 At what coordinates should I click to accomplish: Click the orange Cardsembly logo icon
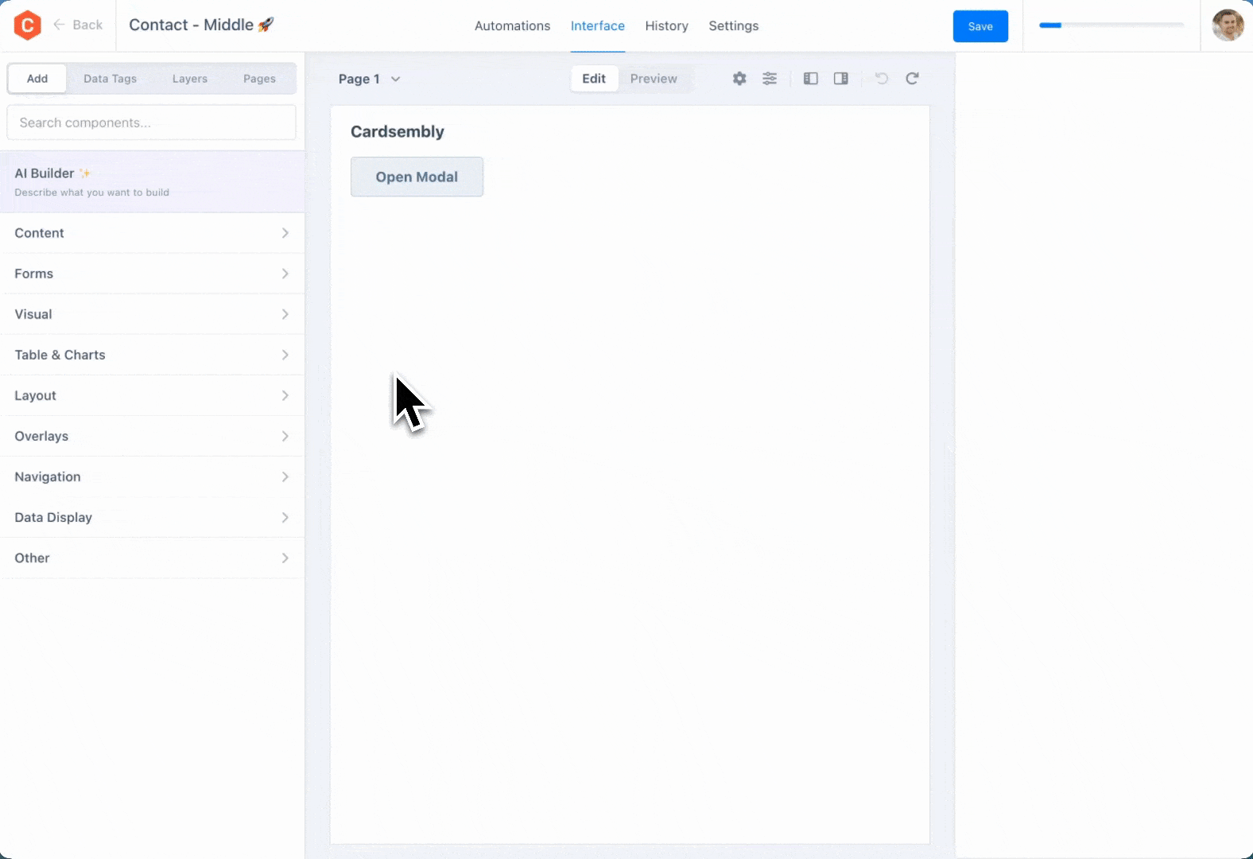click(x=28, y=25)
